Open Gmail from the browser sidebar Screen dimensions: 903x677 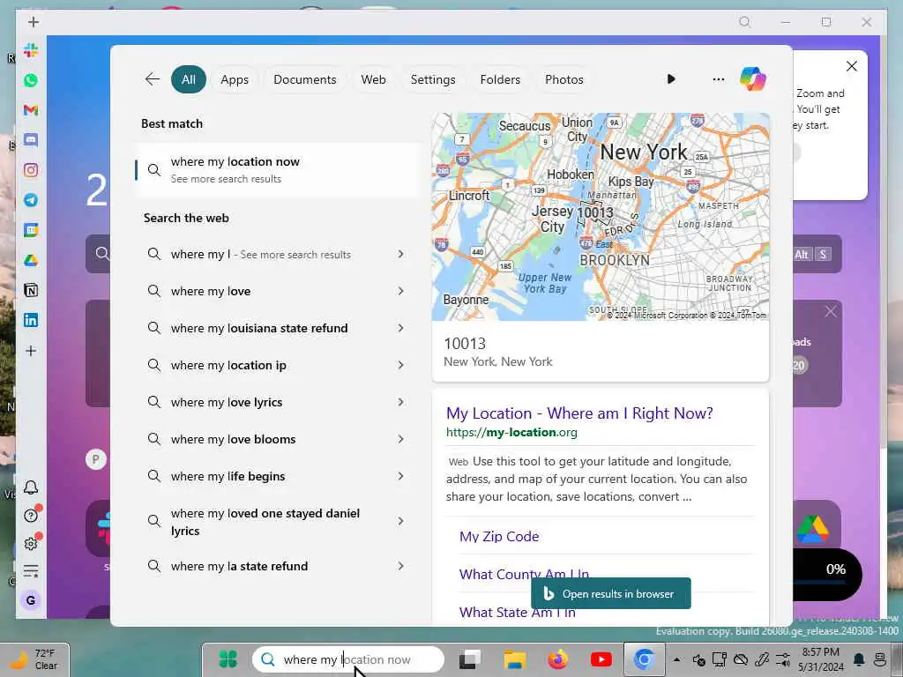click(31, 110)
